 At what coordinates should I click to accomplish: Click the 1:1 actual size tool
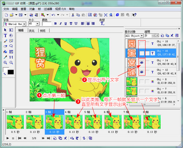click(x=11, y=57)
